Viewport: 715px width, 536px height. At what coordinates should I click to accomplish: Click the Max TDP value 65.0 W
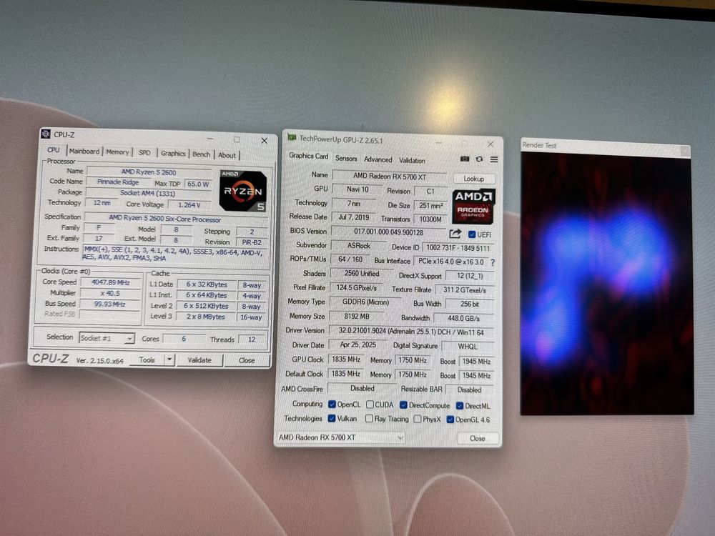[x=198, y=184]
